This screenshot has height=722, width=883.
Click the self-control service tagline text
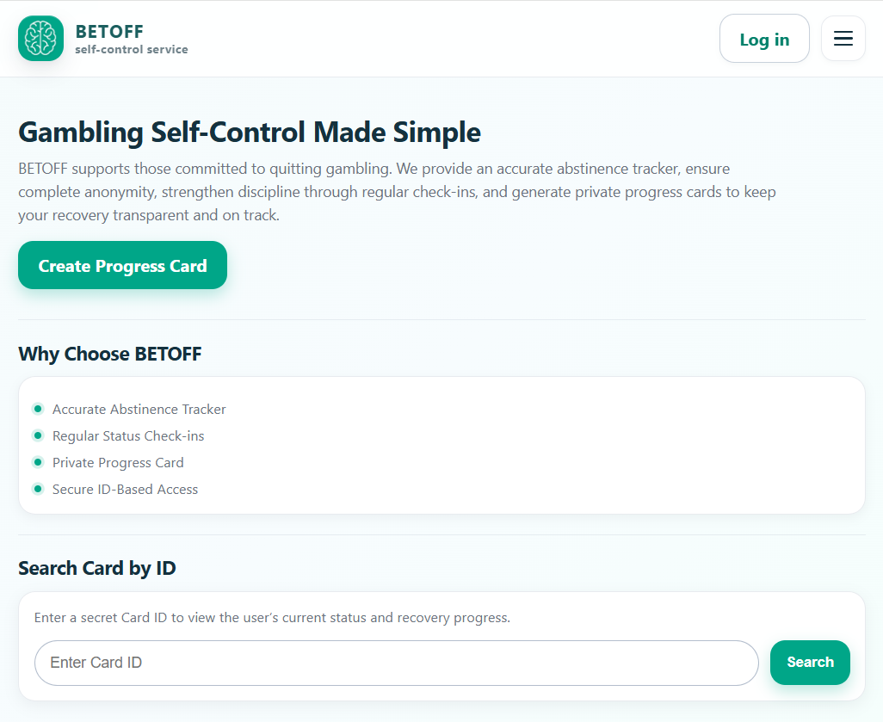[131, 49]
